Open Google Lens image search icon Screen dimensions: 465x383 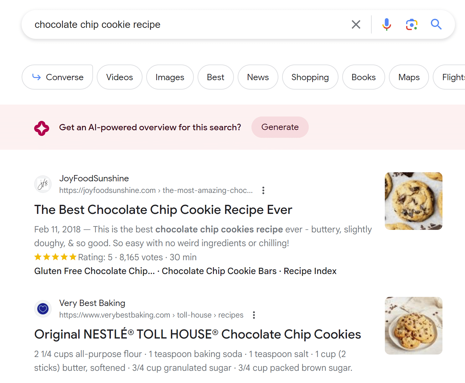(x=411, y=24)
